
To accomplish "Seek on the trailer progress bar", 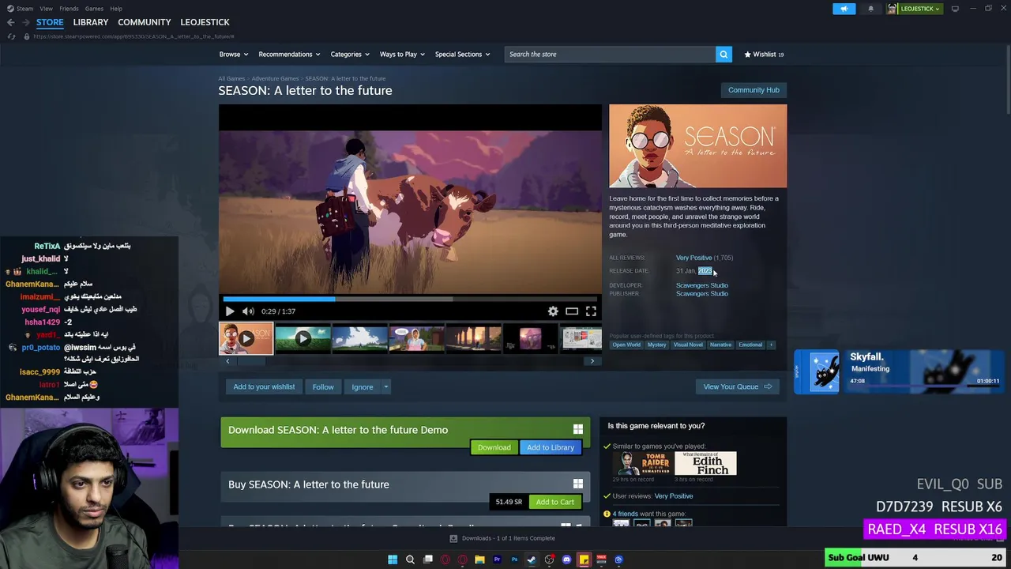I will [410, 299].
